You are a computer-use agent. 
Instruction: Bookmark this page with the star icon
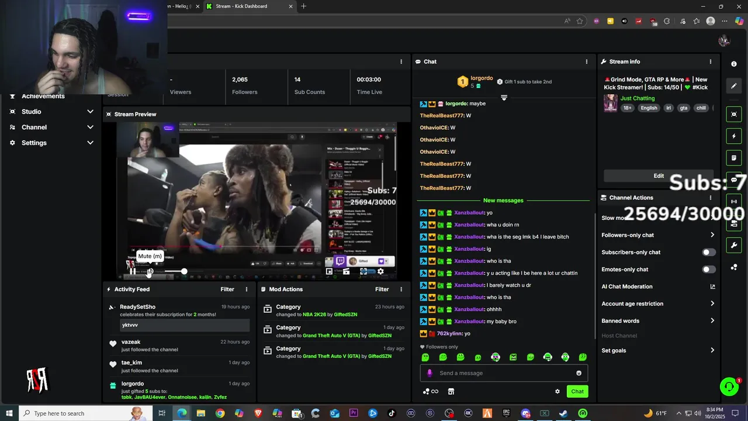(x=580, y=21)
